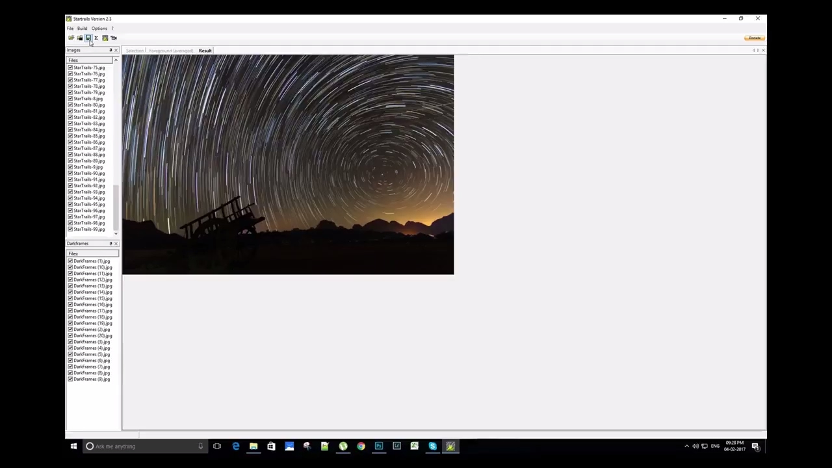This screenshot has width=832, height=468.
Task: Click the ENG language indicator
Action: pyautogui.click(x=715, y=447)
